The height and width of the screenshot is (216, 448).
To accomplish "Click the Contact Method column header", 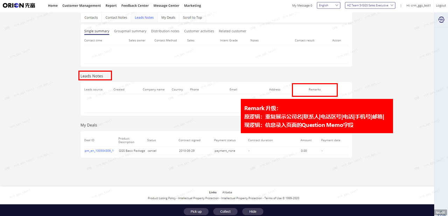I will 166,41.
